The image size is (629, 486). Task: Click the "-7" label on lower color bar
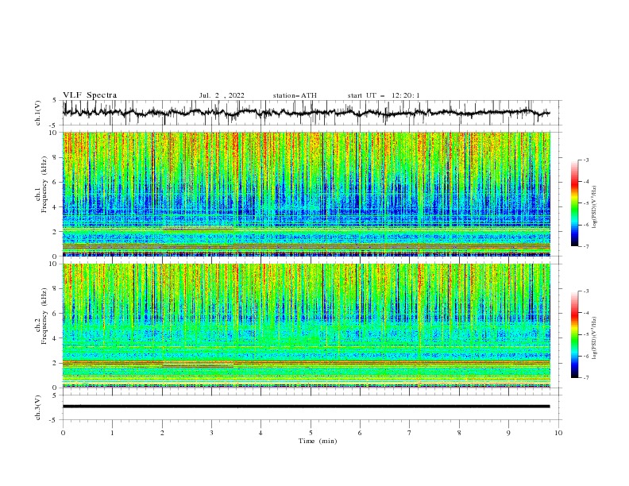tap(585, 378)
